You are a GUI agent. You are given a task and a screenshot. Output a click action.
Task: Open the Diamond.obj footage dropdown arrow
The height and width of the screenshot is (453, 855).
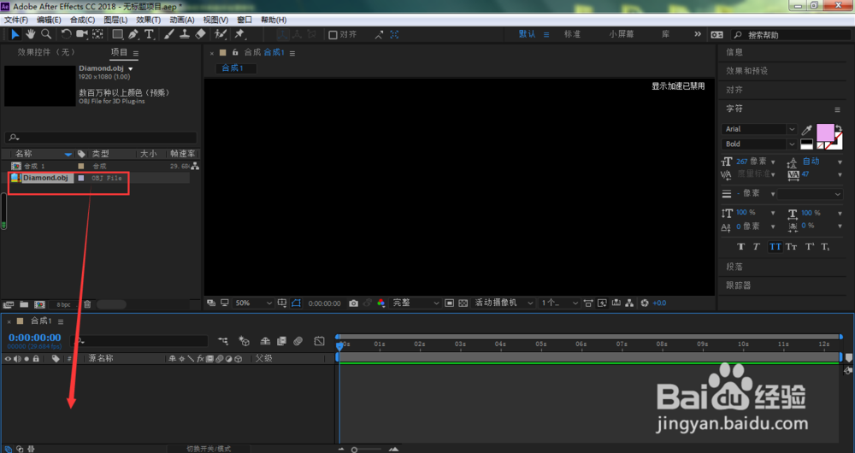pos(130,68)
